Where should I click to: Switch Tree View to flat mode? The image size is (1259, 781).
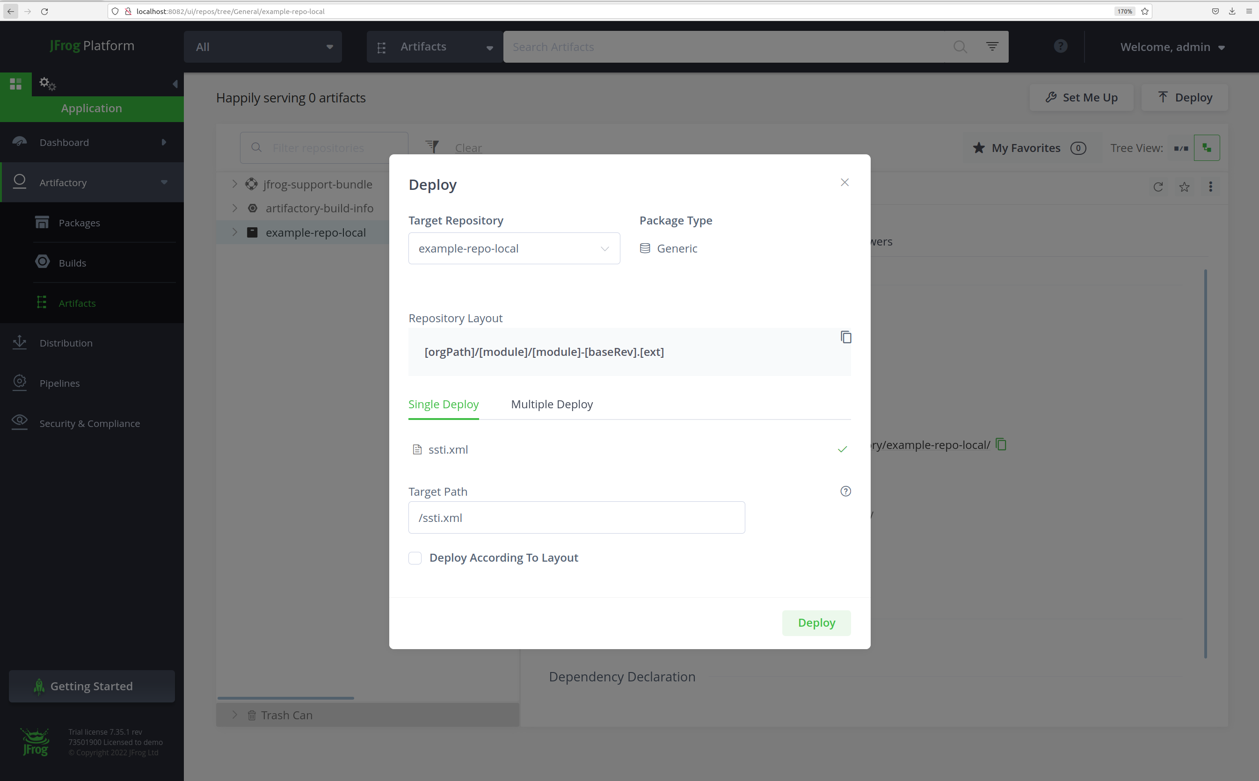[x=1180, y=148]
